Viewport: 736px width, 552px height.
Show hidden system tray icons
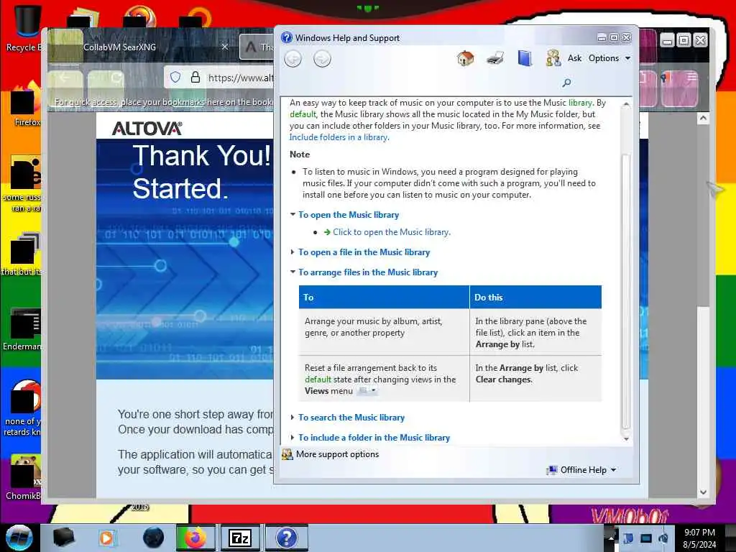point(611,538)
